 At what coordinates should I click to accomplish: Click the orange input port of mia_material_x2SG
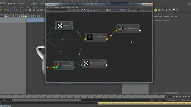tap(116, 31)
